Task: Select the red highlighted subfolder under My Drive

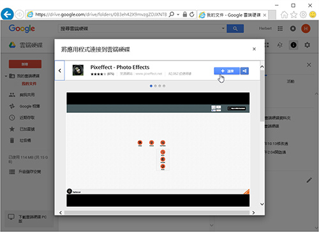Action: click(29, 83)
